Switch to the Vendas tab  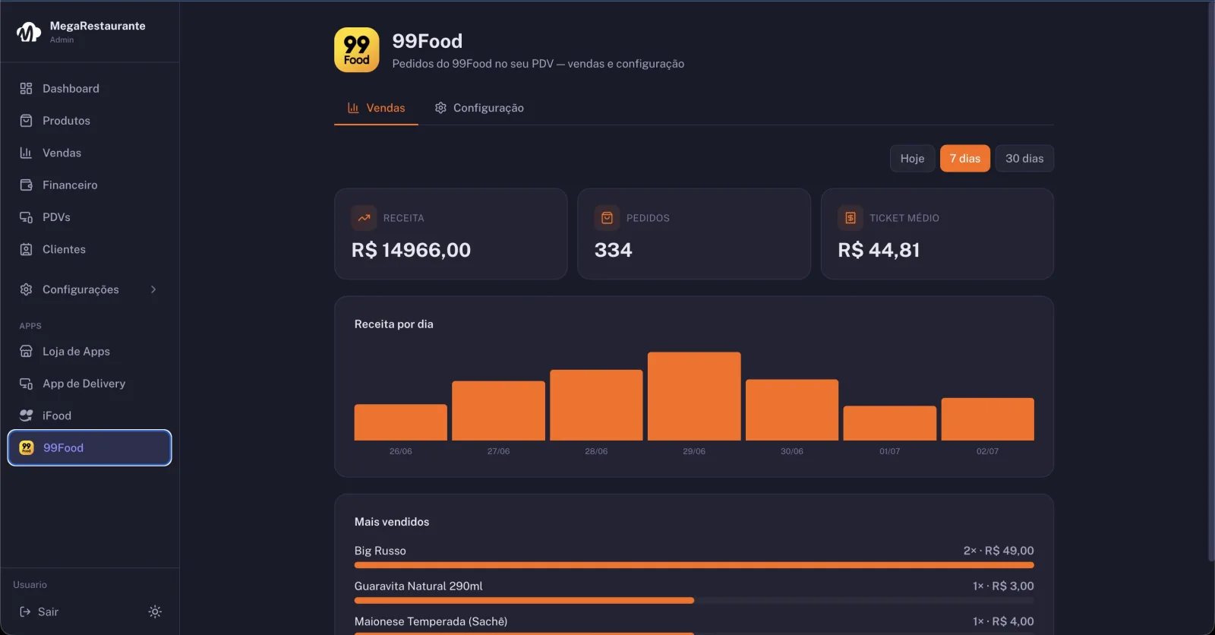click(x=377, y=108)
